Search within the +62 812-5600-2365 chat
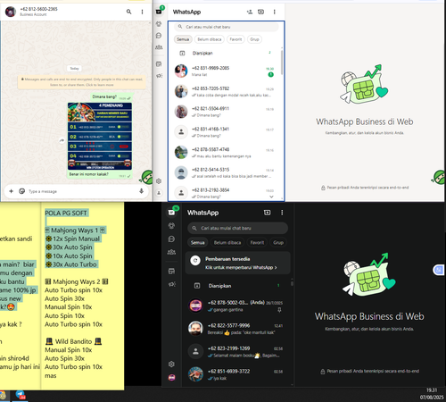Viewport: 446px width, 402px height. (128, 12)
